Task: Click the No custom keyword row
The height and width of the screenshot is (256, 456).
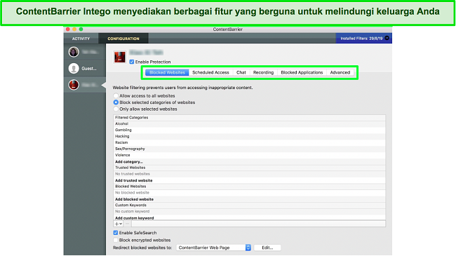Action: point(249,212)
